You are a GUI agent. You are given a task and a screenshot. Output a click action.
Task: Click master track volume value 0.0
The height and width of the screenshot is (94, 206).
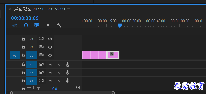tap(55, 89)
